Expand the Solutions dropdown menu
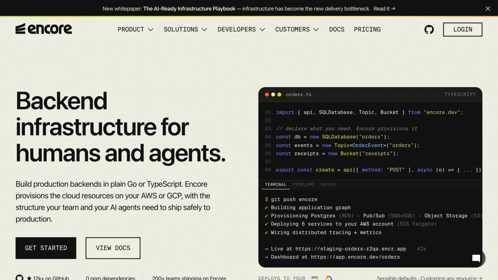Screen dimensions: 498x280 click(186, 29)
